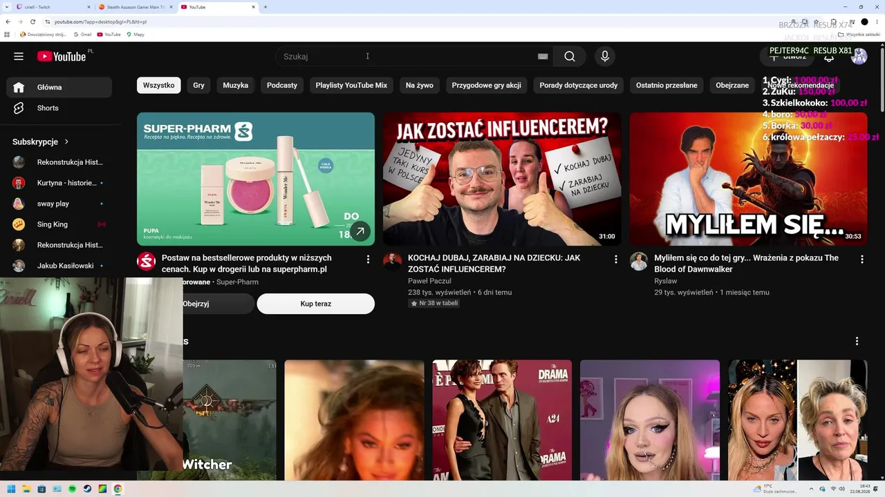Bookmark this page with the star
The width and height of the screenshot is (885, 497).
pyautogui.click(x=816, y=21)
